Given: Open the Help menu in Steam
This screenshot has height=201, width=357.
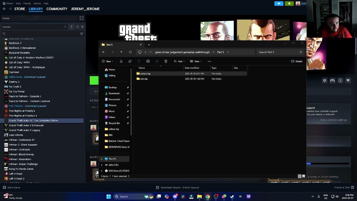Looking at the screenshot, I should coord(46,3).
